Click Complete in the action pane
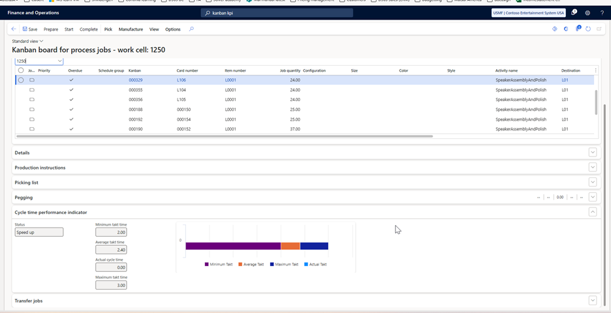The width and height of the screenshot is (611, 313). 89,29
